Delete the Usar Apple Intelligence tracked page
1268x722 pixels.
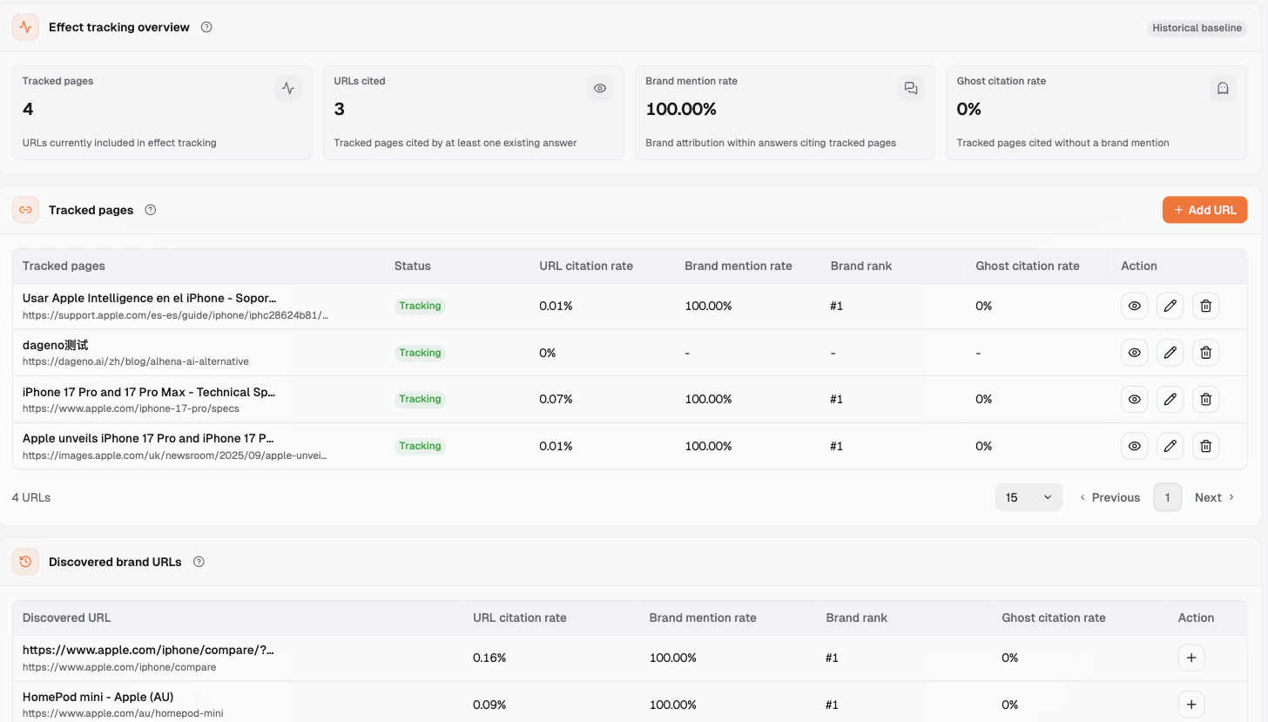tap(1206, 306)
